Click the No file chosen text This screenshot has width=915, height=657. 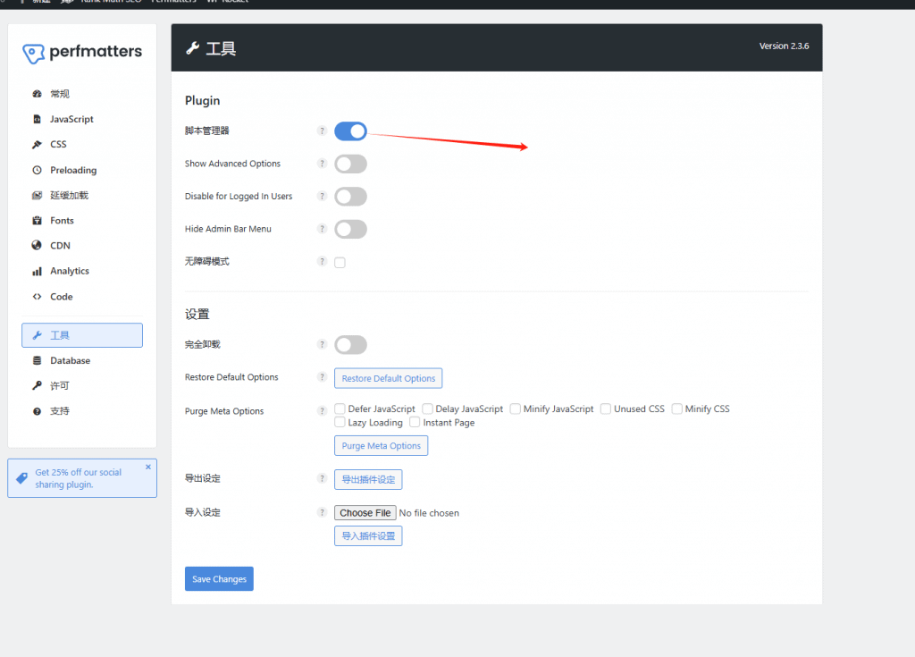pos(429,513)
